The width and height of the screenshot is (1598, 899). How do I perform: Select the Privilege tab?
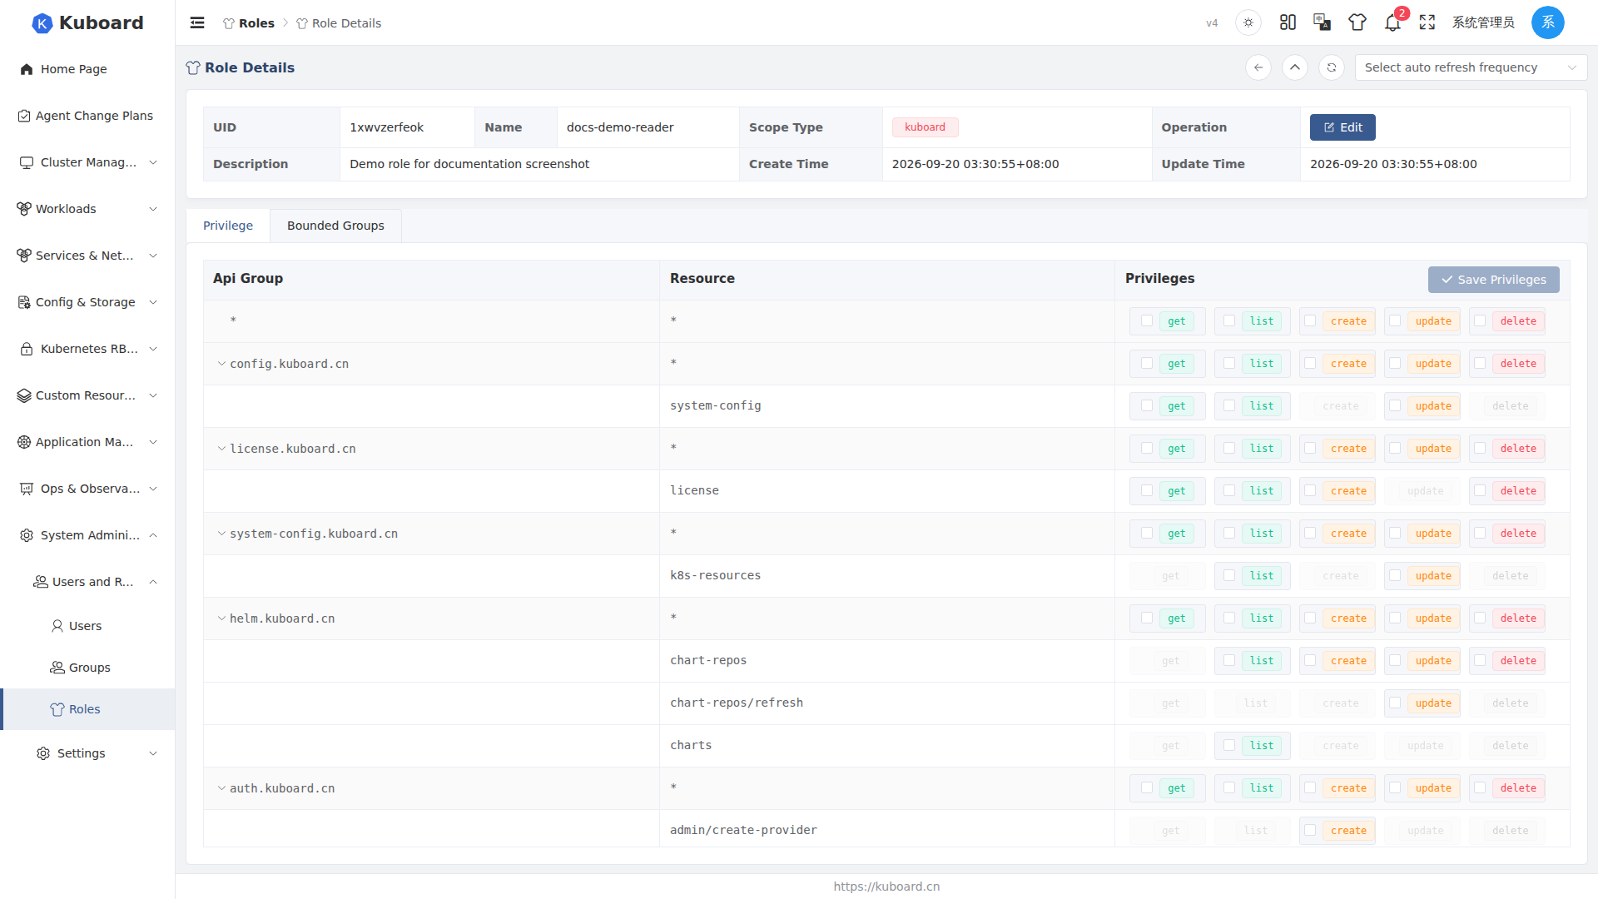pyautogui.click(x=228, y=226)
